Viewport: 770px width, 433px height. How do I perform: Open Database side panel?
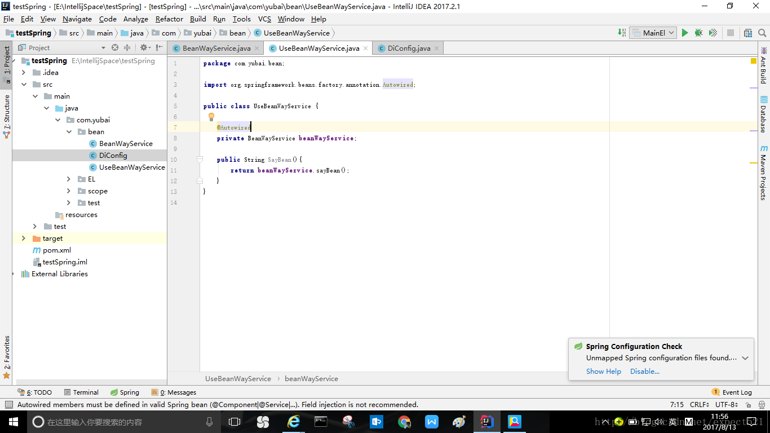coord(763,114)
